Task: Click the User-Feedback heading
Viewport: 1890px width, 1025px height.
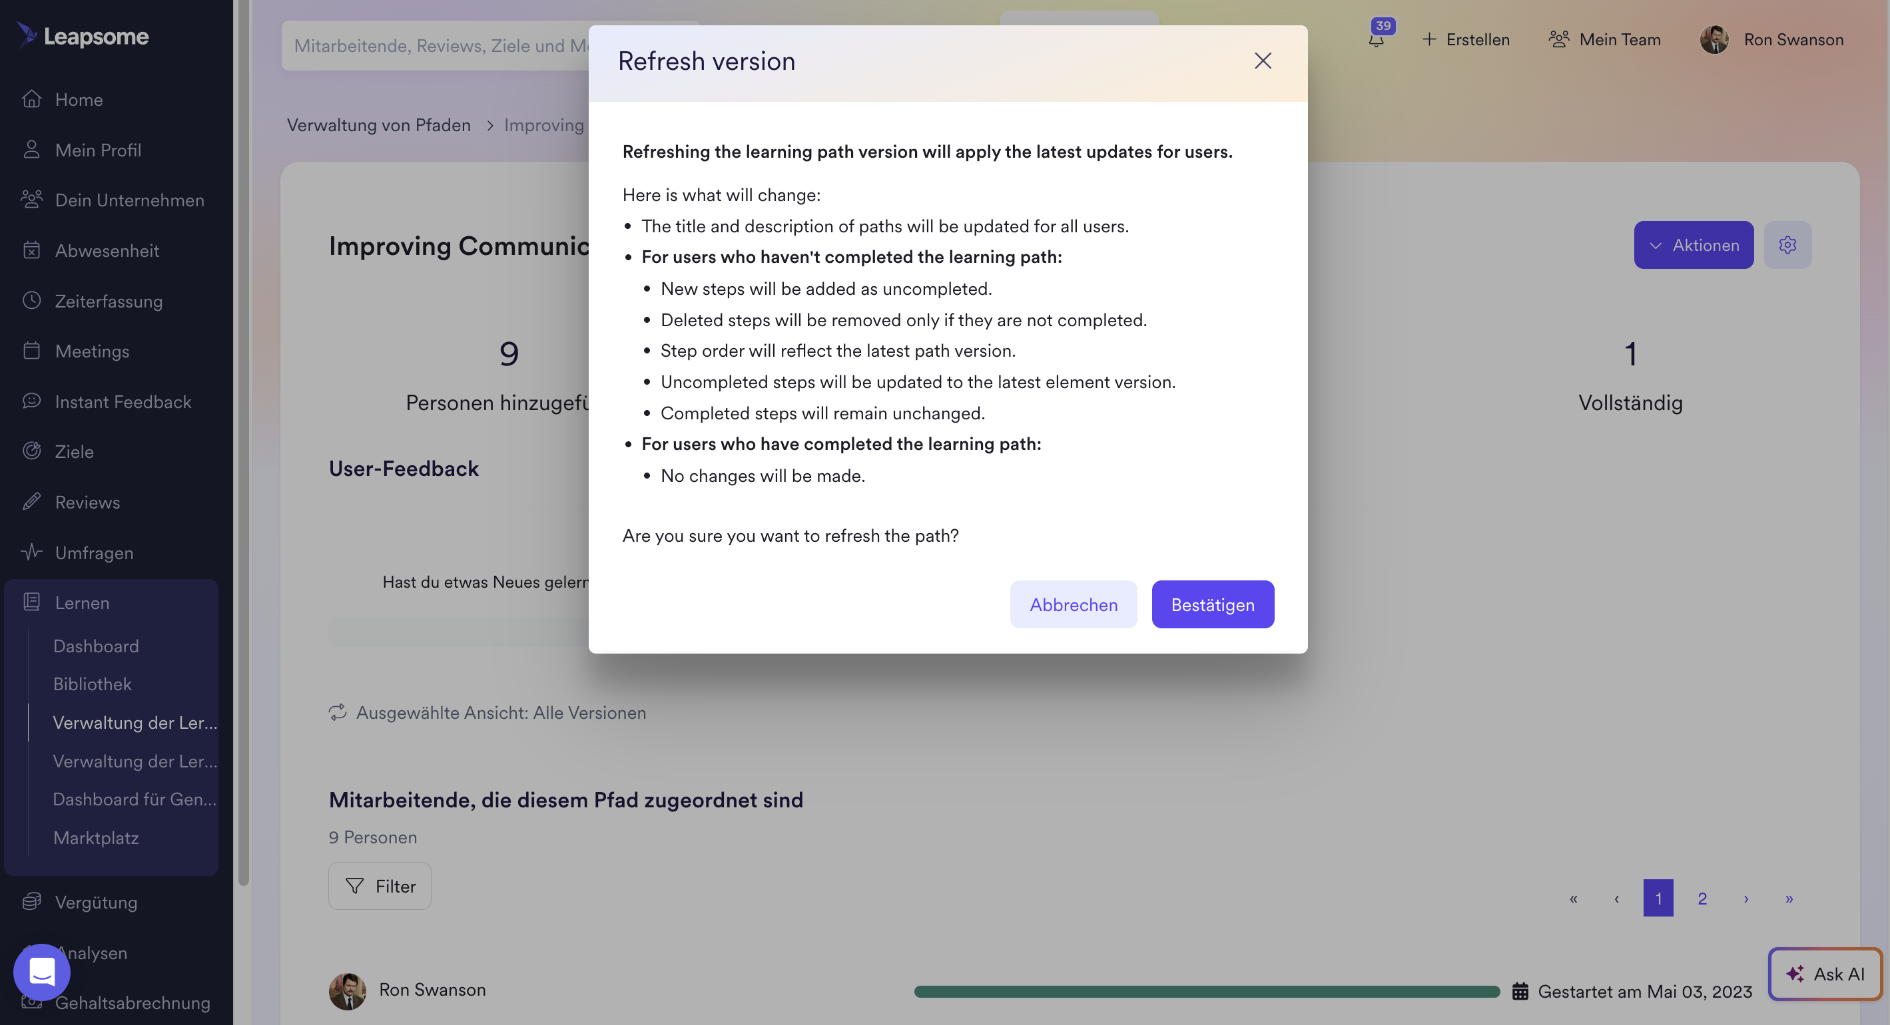Action: 404,469
